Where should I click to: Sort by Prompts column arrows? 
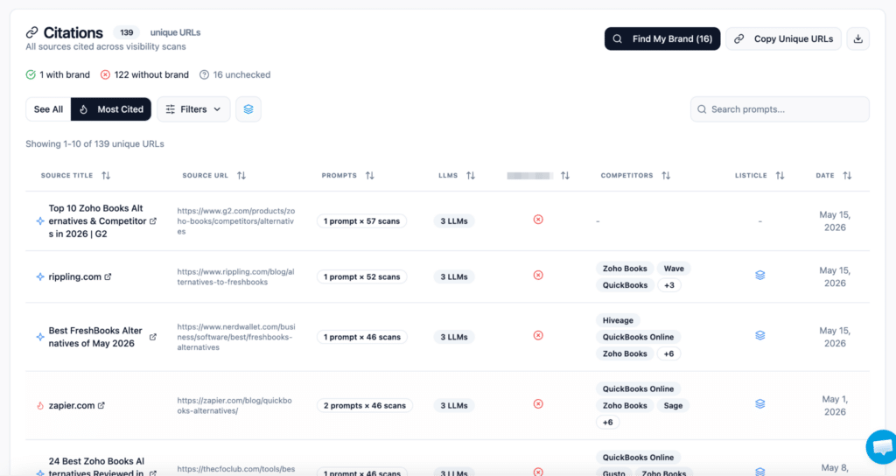point(370,175)
